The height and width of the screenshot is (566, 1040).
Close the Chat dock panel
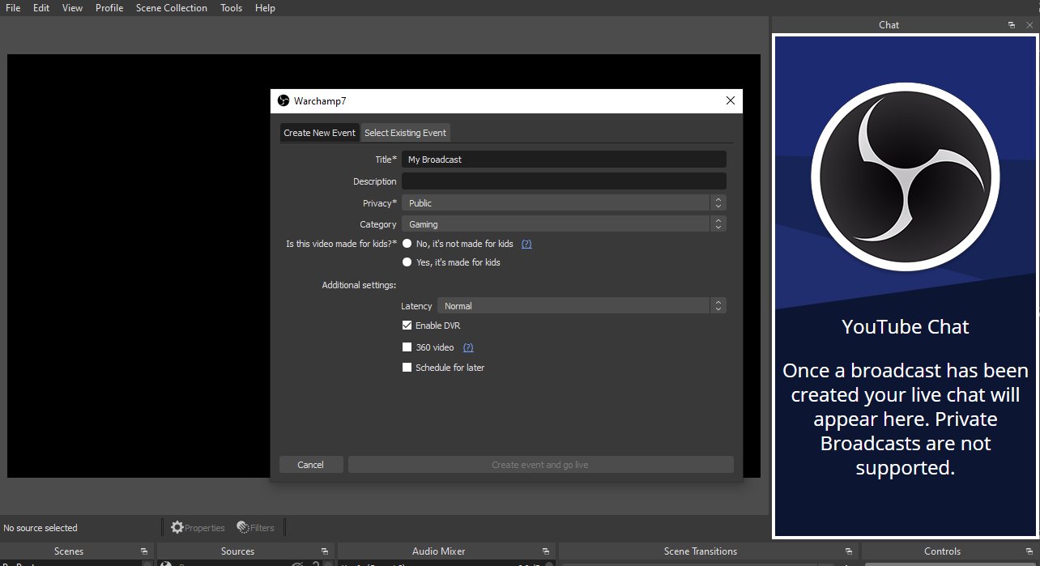pyautogui.click(x=1029, y=25)
